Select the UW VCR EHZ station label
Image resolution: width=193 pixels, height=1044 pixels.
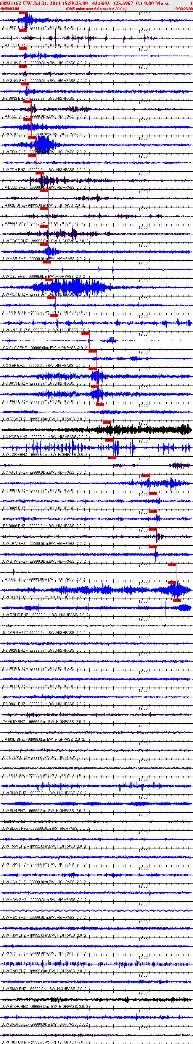tap(44, 294)
